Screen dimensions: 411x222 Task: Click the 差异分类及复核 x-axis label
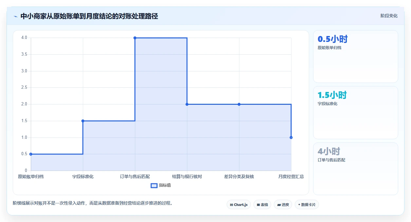pyautogui.click(x=239, y=176)
